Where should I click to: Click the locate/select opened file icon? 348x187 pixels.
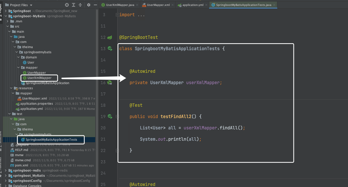(67, 5)
